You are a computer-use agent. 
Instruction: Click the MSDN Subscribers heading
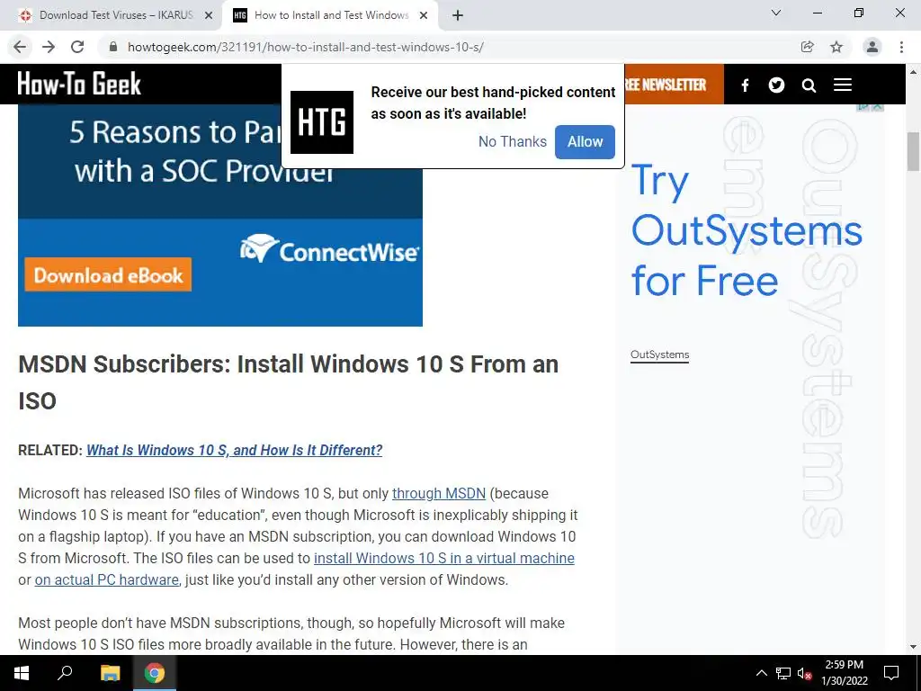[289, 382]
